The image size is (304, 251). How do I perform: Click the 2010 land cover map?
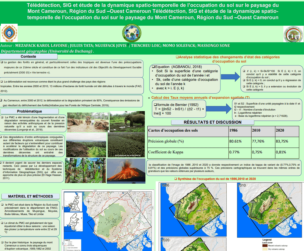(x=270, y=210)
